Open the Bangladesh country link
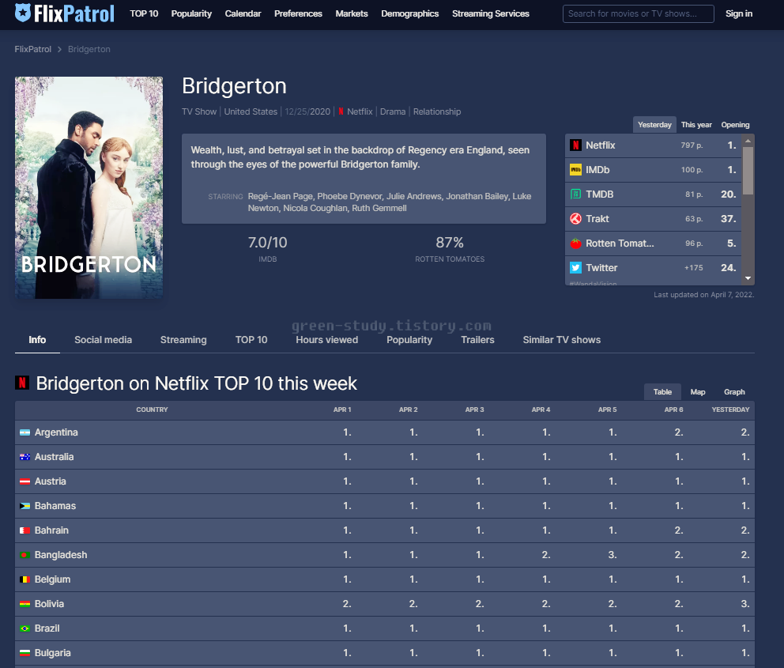This screenshot has width=784, height=668. [x=61, y=555]
